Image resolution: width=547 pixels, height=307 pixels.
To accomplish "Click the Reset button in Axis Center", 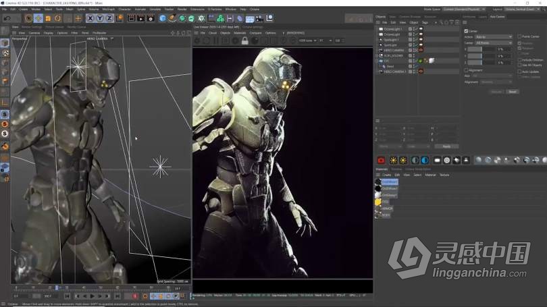I will point(513,92).
